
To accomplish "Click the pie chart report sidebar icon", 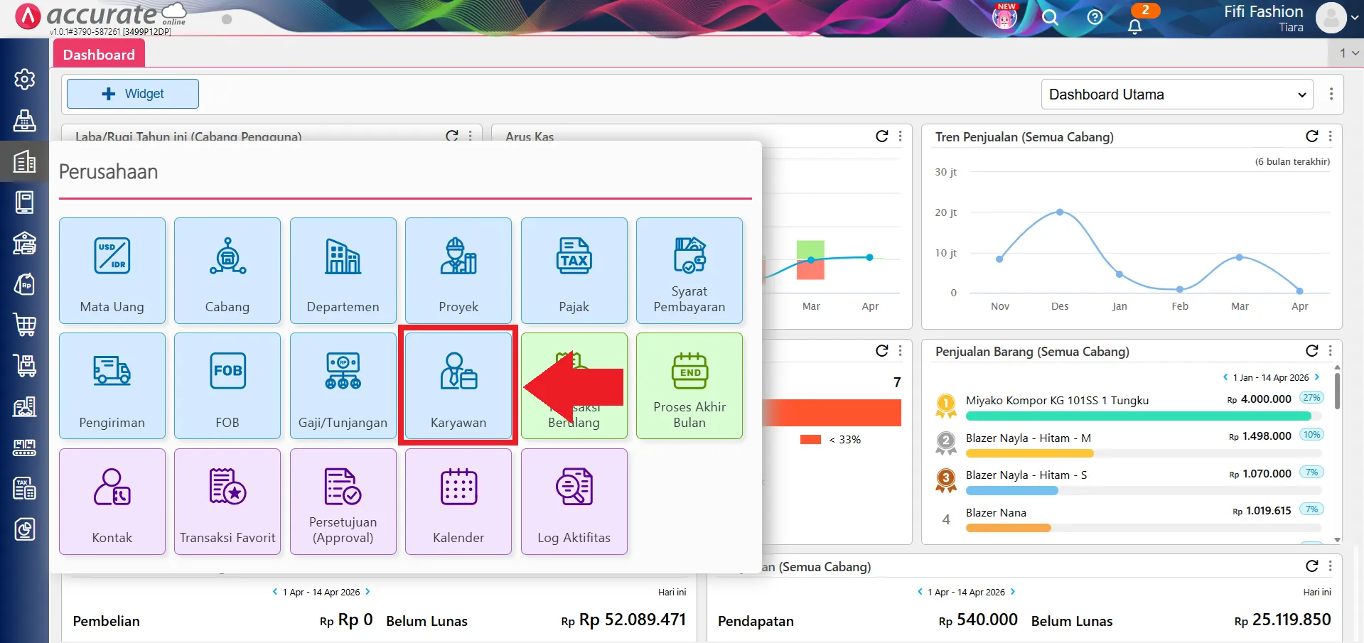I will (25, 529).
